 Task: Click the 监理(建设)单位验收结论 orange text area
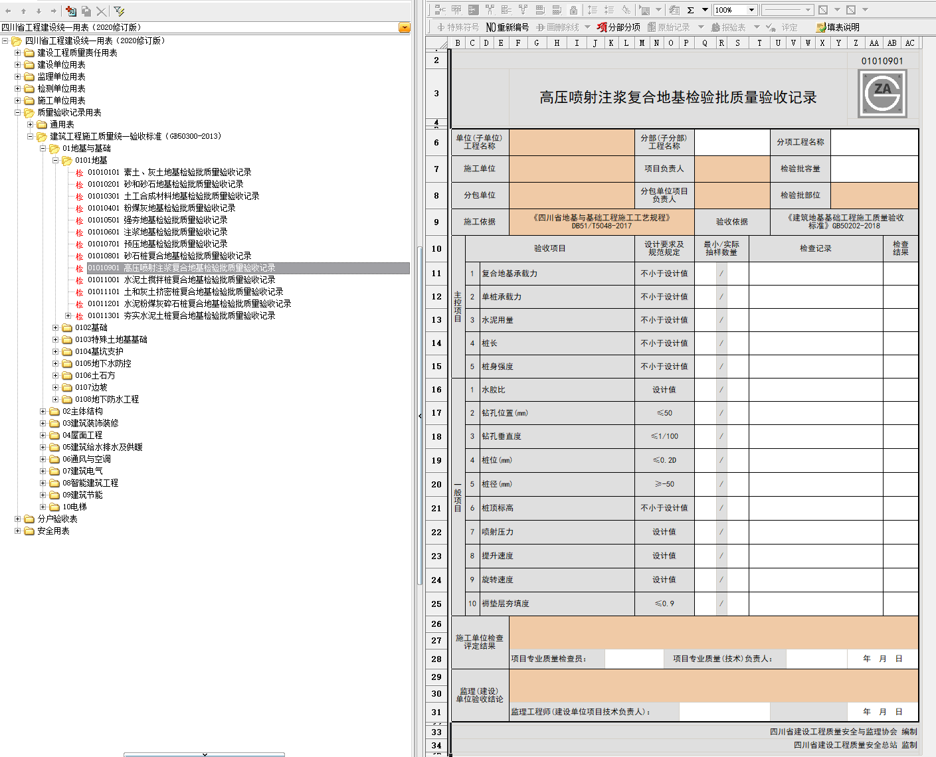713,686
